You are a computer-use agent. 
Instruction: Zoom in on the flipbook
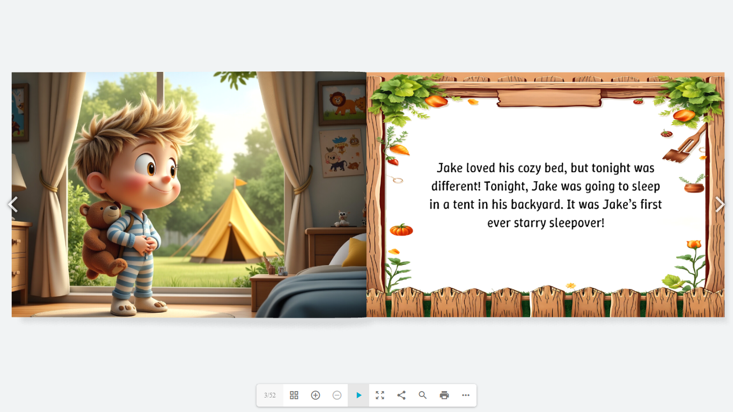pyautogui.click(x=316, y=395)
